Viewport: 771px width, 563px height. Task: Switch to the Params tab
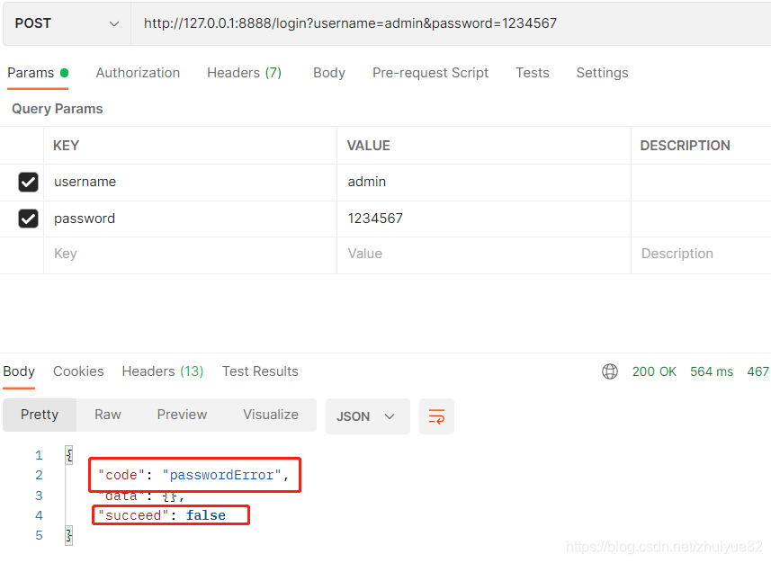click(x=38, y=73)
